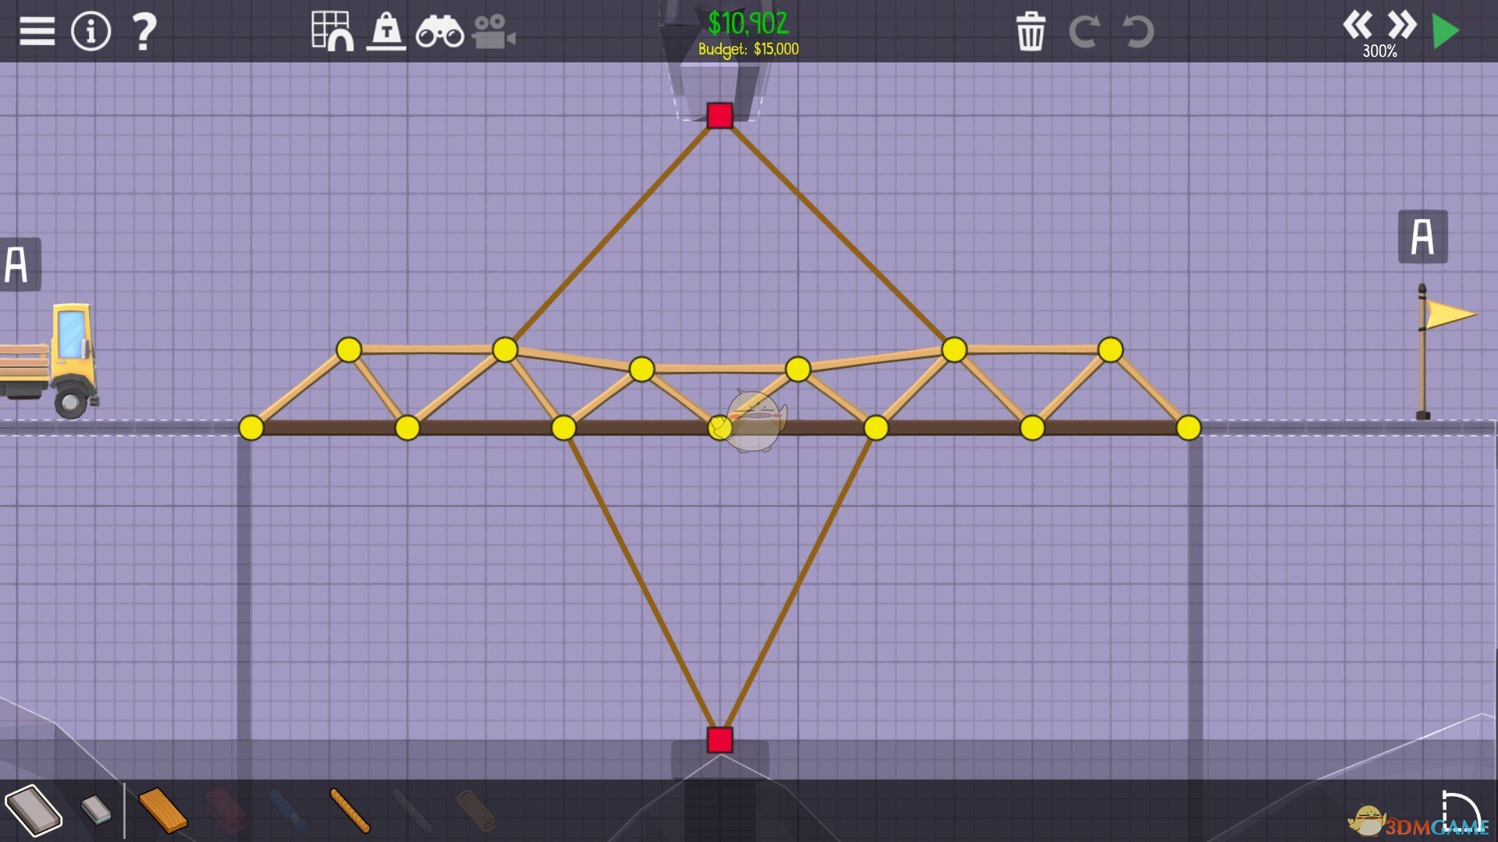The image size is (1498, 842).
Task: Open the help question mark
Action: point(144,32)
